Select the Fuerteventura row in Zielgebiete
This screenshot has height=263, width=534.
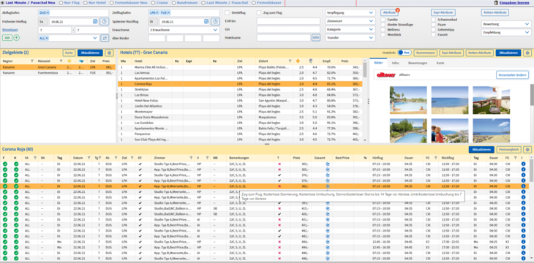[x=58, y=73]
